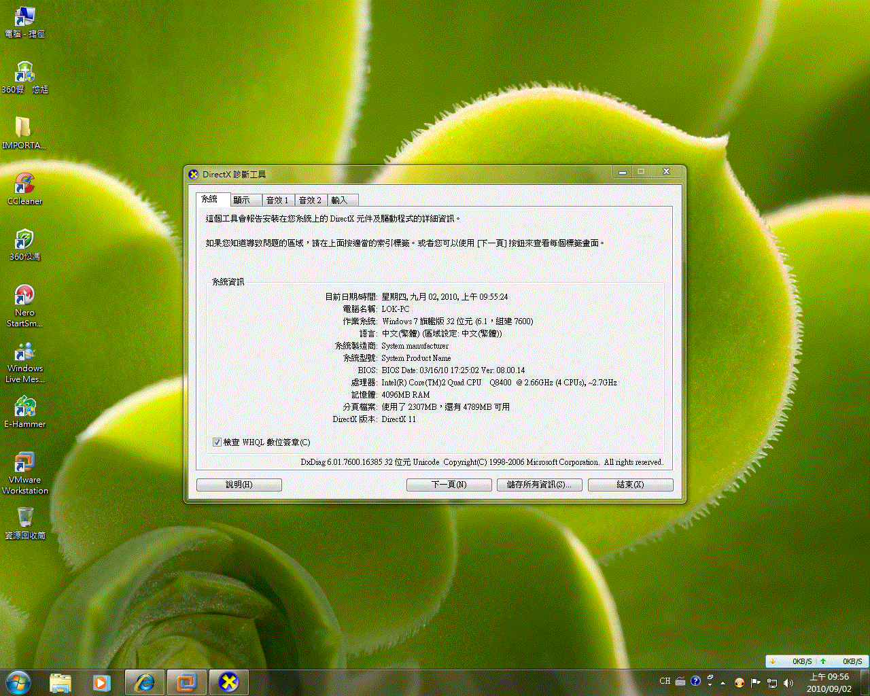Click the 星期四, 九月 02, 2010 date text
Viewport: 870px width, 696px height.
445,296
